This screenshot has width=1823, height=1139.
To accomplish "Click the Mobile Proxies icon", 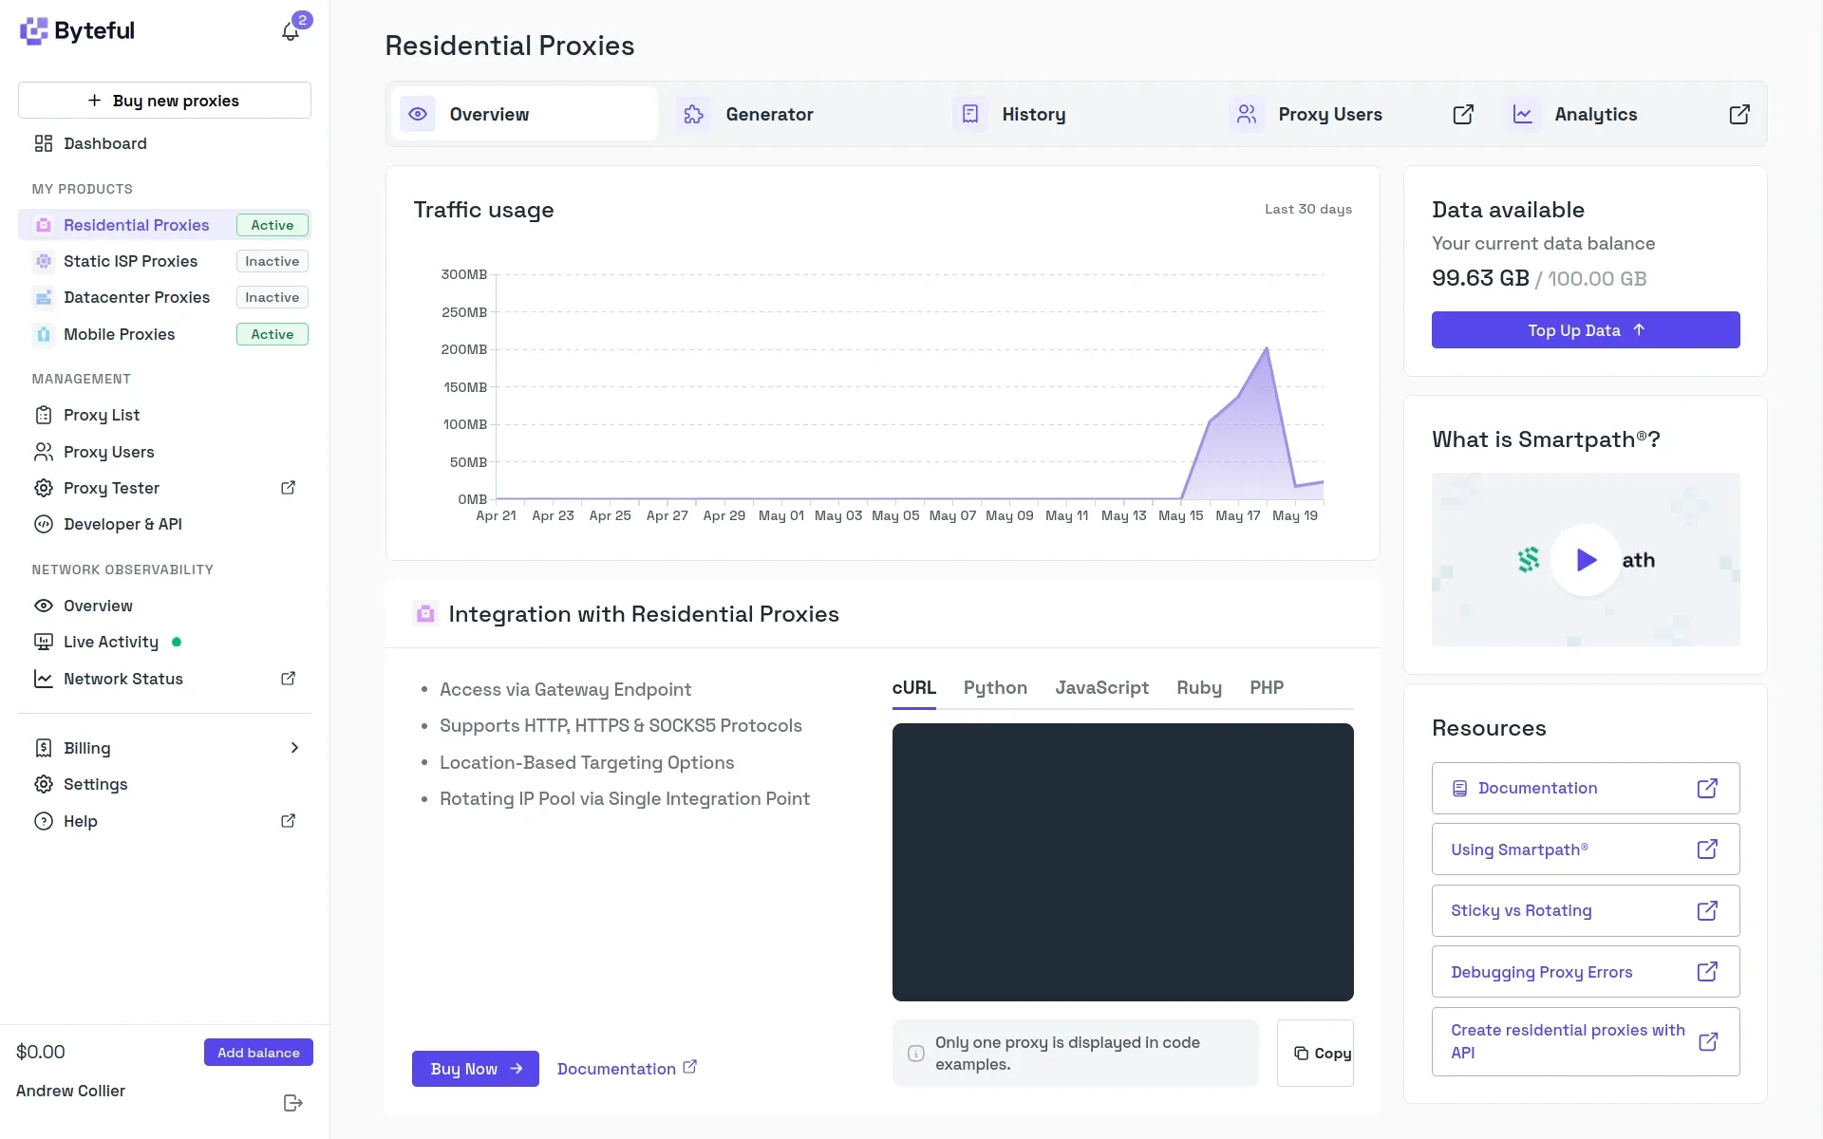I will (x=44, y=334).
